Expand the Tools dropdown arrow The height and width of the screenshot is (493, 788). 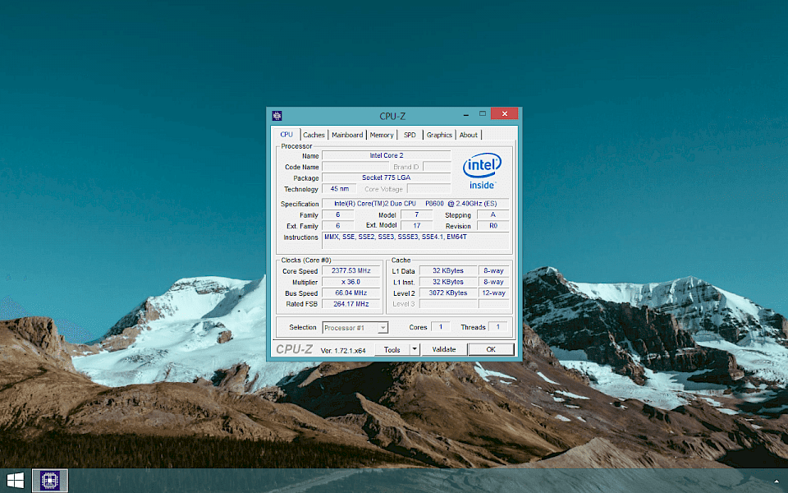pos(415,349)
